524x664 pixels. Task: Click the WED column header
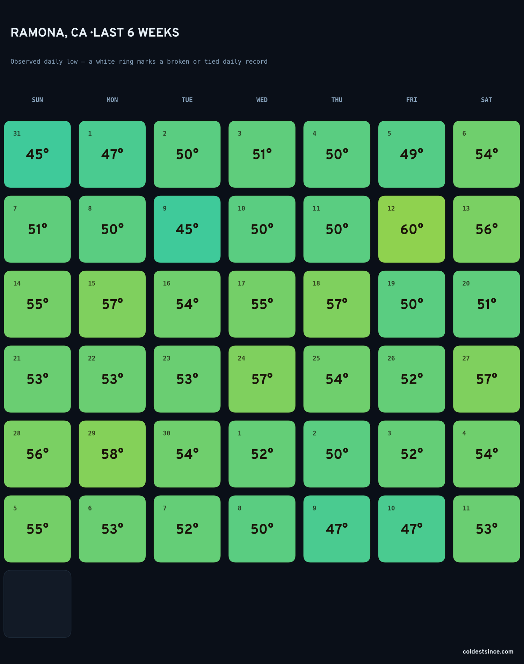coord(262,100)
